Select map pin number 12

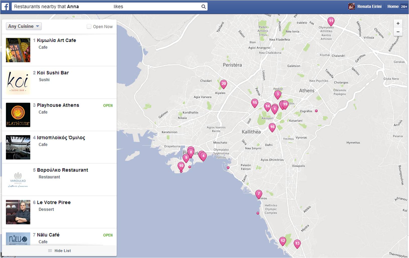coord(283,241)
